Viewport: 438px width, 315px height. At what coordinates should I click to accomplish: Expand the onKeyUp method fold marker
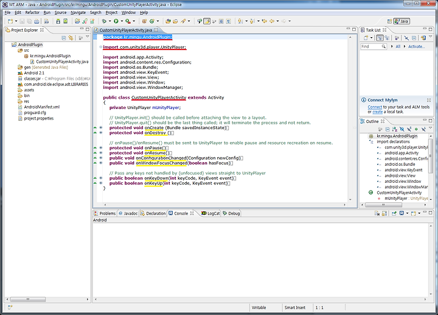(x=101, y=183)
